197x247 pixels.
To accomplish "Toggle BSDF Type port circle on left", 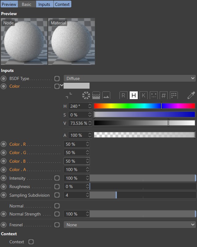I will click(4, 78).
